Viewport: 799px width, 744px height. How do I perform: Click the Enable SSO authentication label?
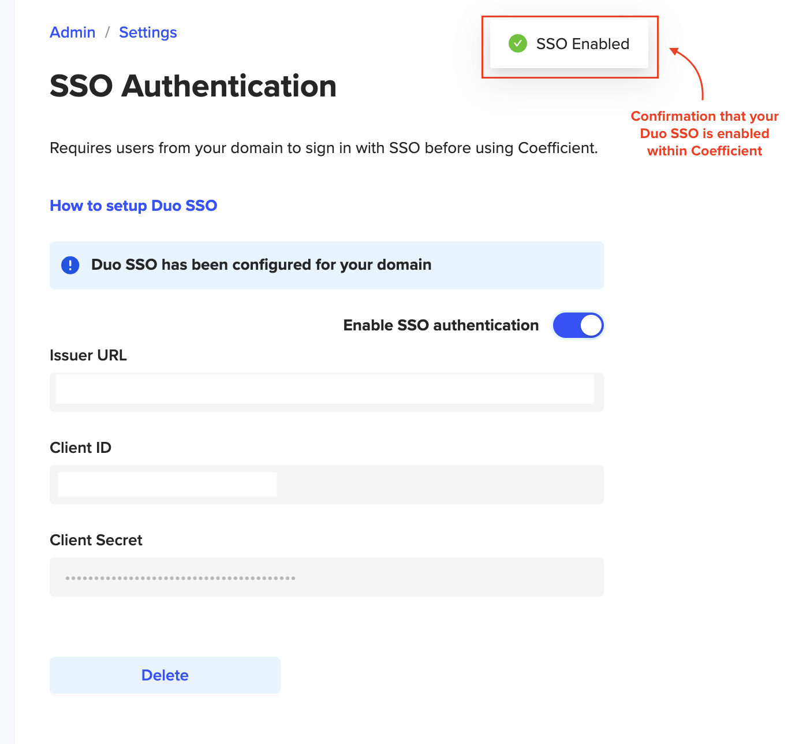440,325
